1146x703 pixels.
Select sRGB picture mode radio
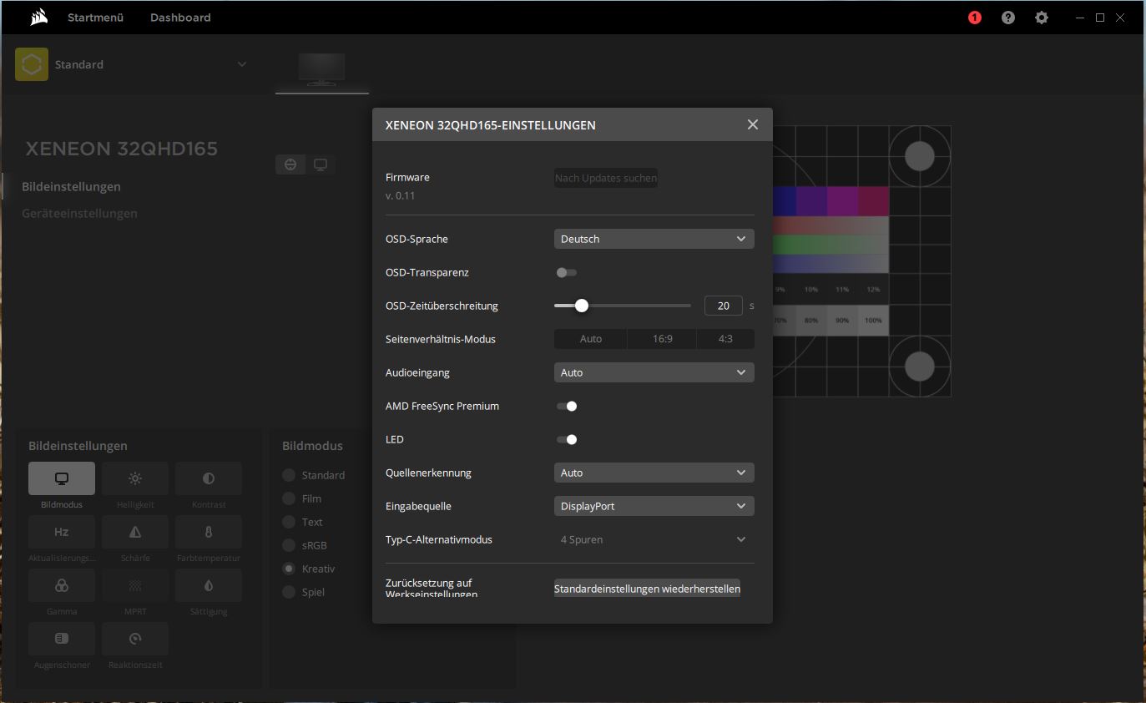(x=289, y=545)
